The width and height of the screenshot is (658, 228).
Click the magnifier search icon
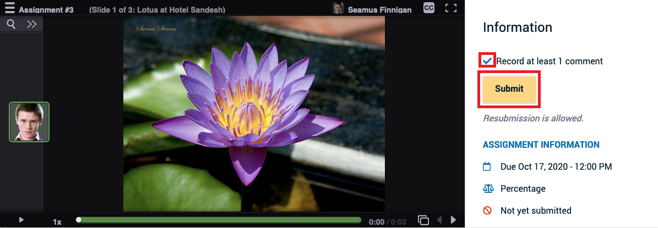point(11,24)
